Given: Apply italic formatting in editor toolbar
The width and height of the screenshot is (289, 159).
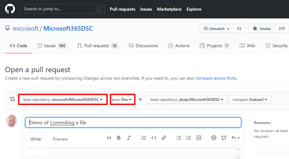Looking at the screenshot, I should [x=129, y=138].
